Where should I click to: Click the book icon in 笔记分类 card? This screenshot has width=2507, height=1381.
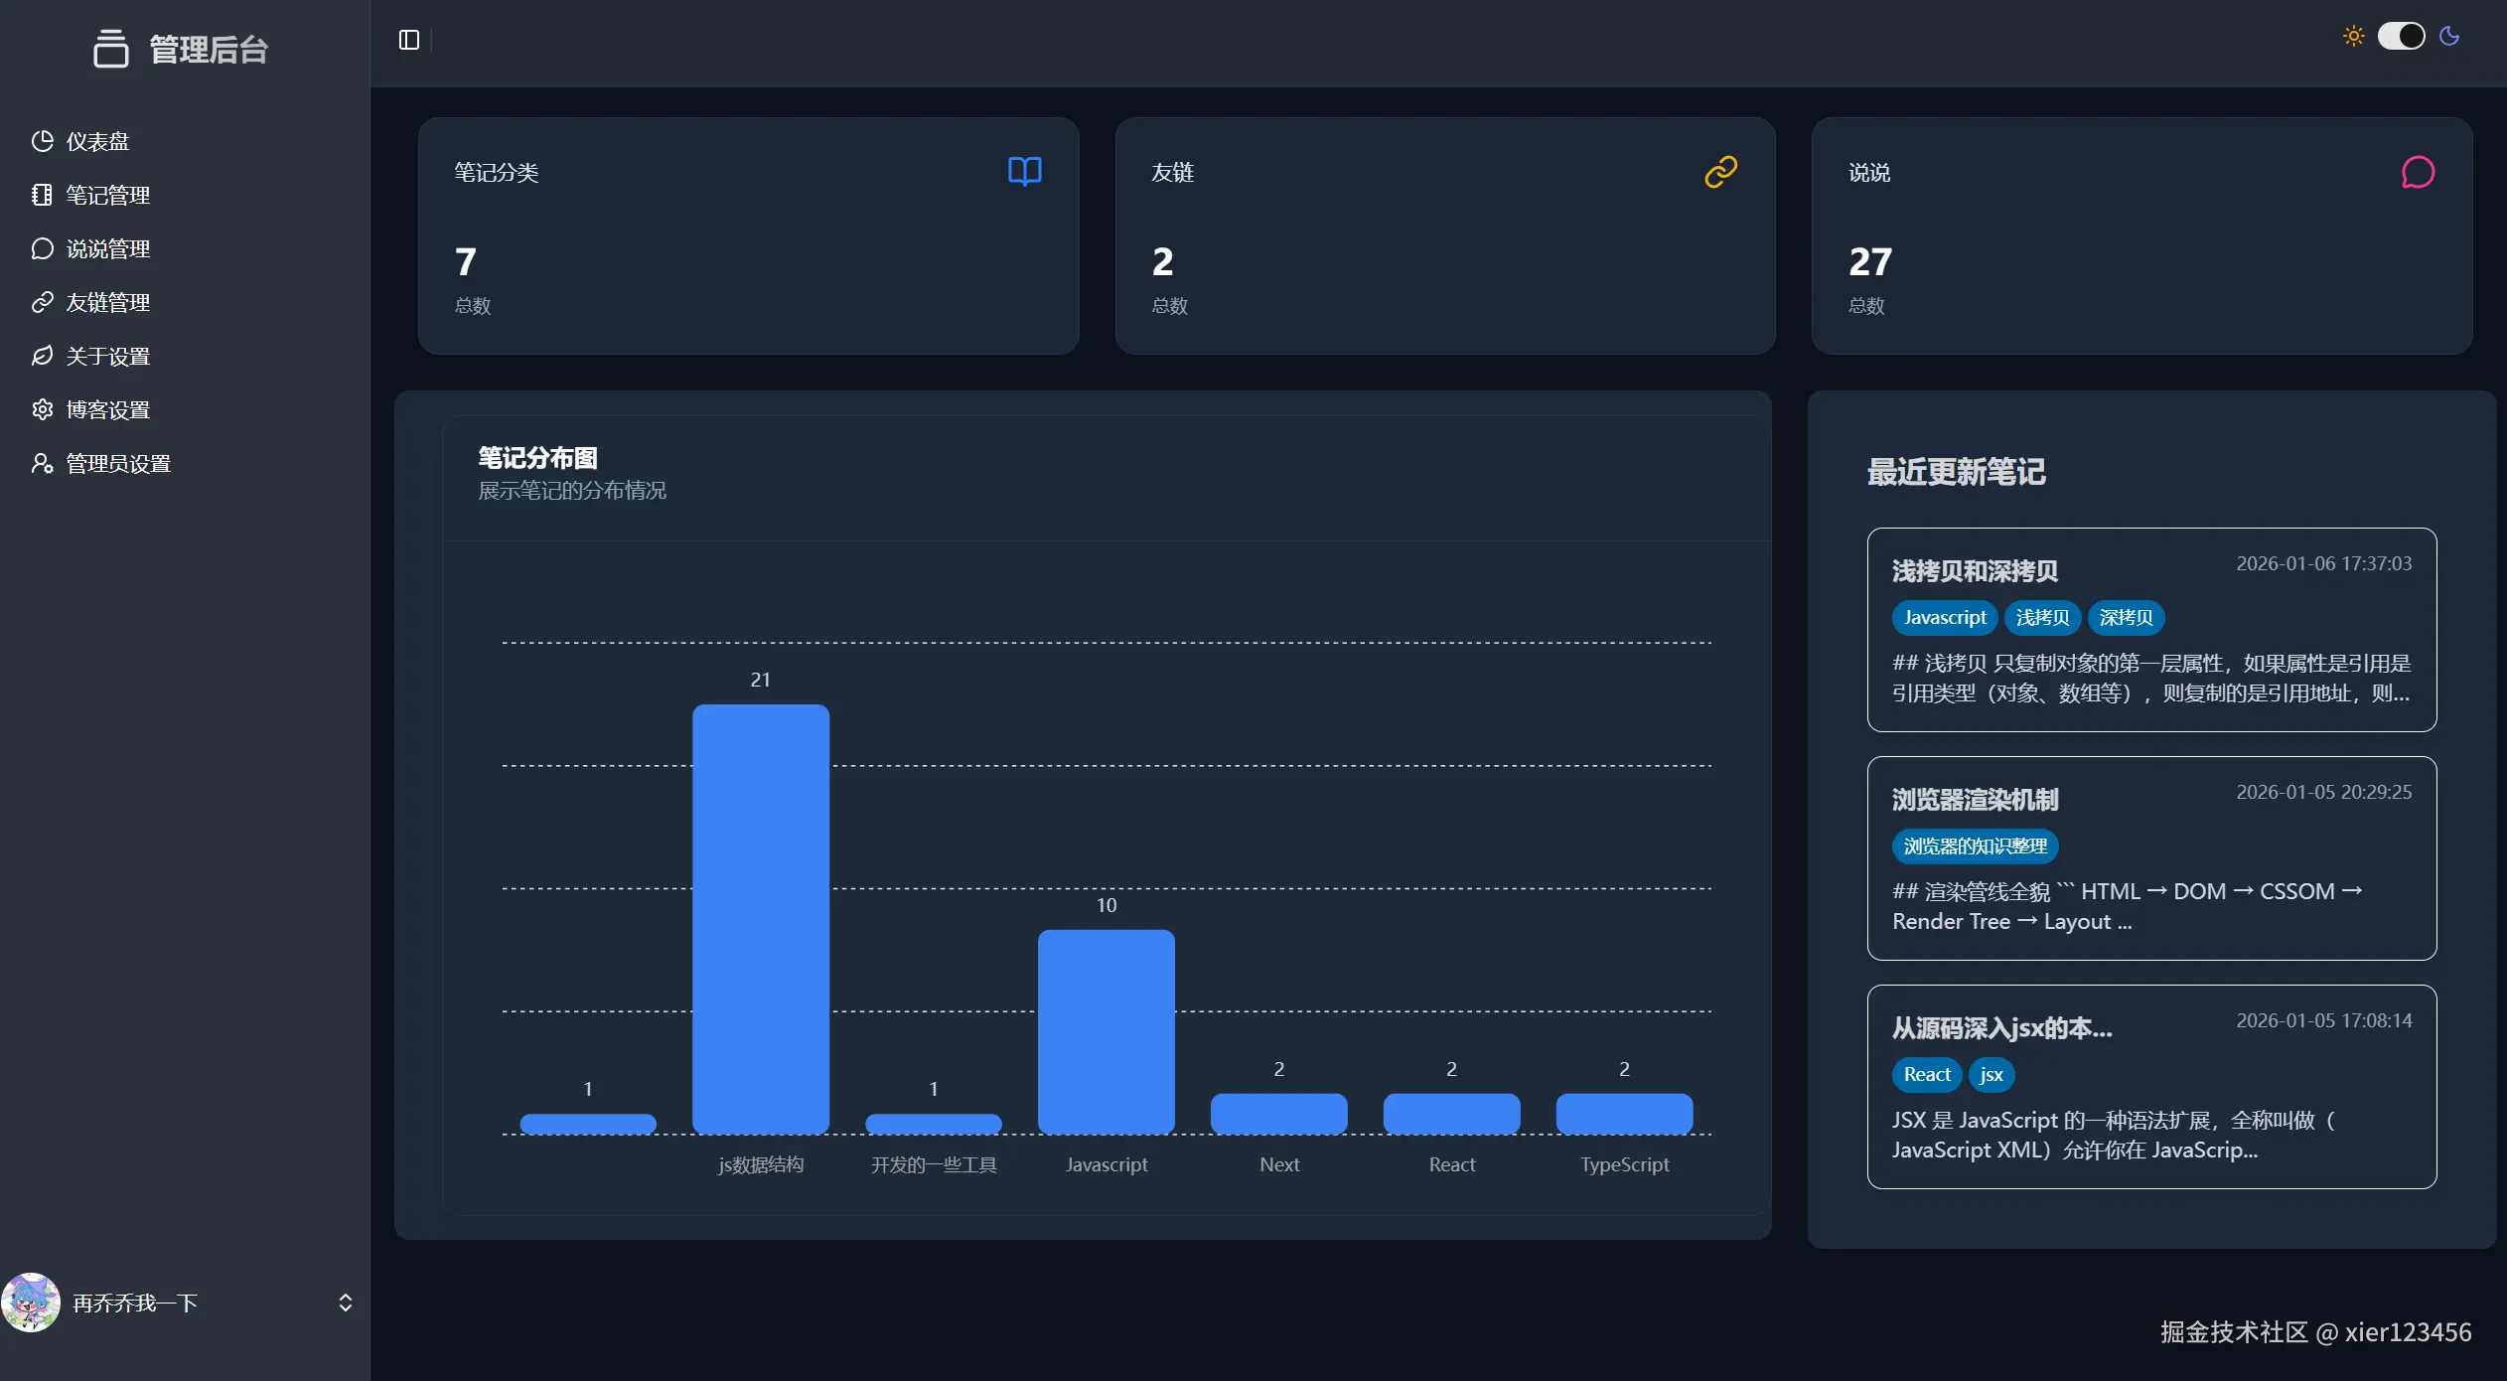point(1024,172)
